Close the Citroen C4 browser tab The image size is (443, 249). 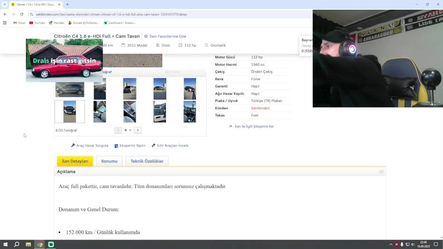[x=59, y=4]
